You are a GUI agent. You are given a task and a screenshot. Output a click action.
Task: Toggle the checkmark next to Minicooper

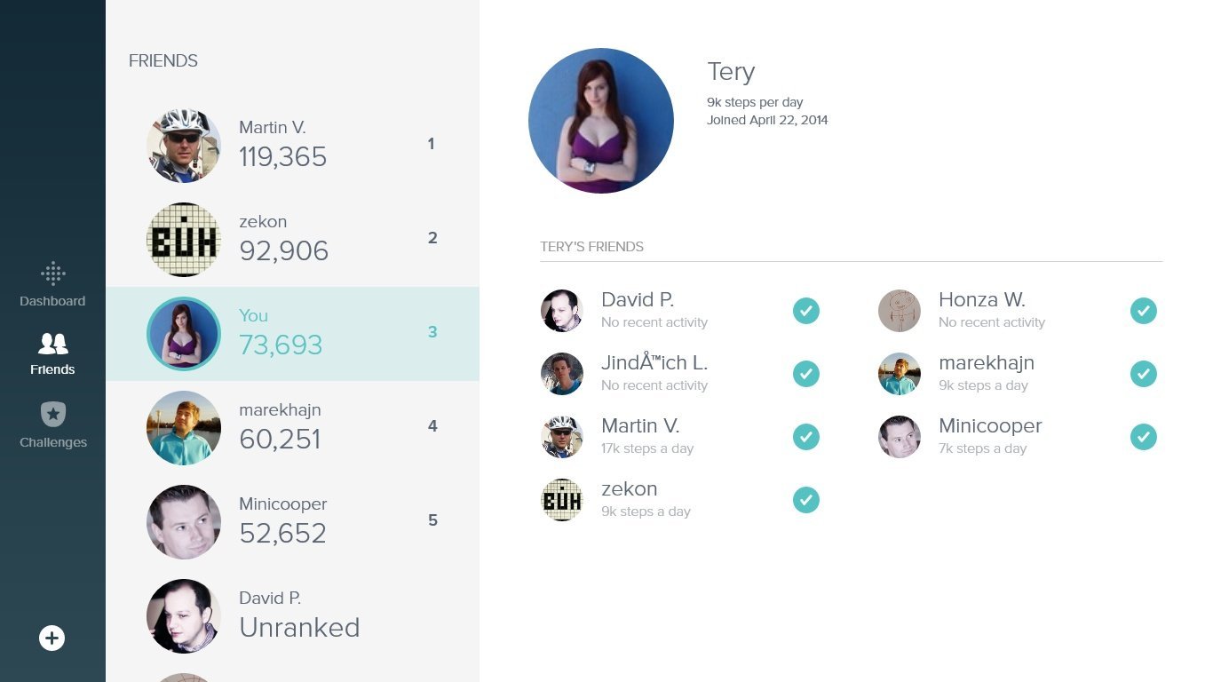click(x=1144, y=437)
